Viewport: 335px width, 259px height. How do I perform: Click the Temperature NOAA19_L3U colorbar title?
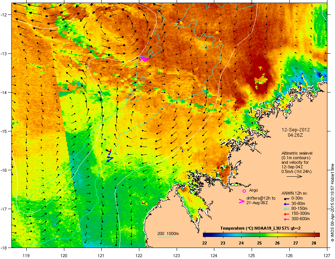260,228
